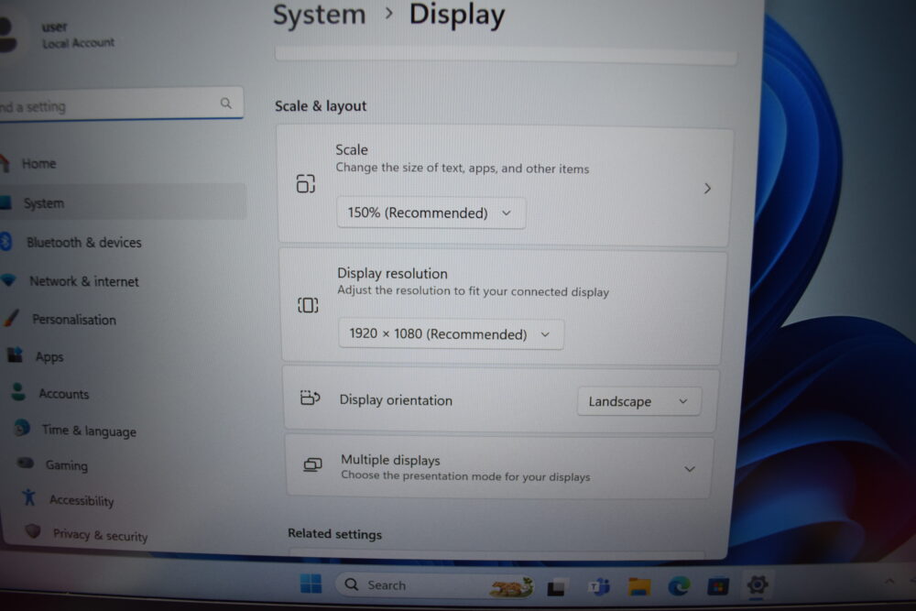
Task: Click the Find a setting search field
Action: (x=120, y=104)
